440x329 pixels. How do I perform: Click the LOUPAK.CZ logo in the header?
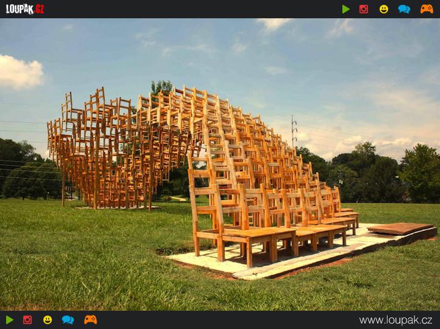(24, 9)
